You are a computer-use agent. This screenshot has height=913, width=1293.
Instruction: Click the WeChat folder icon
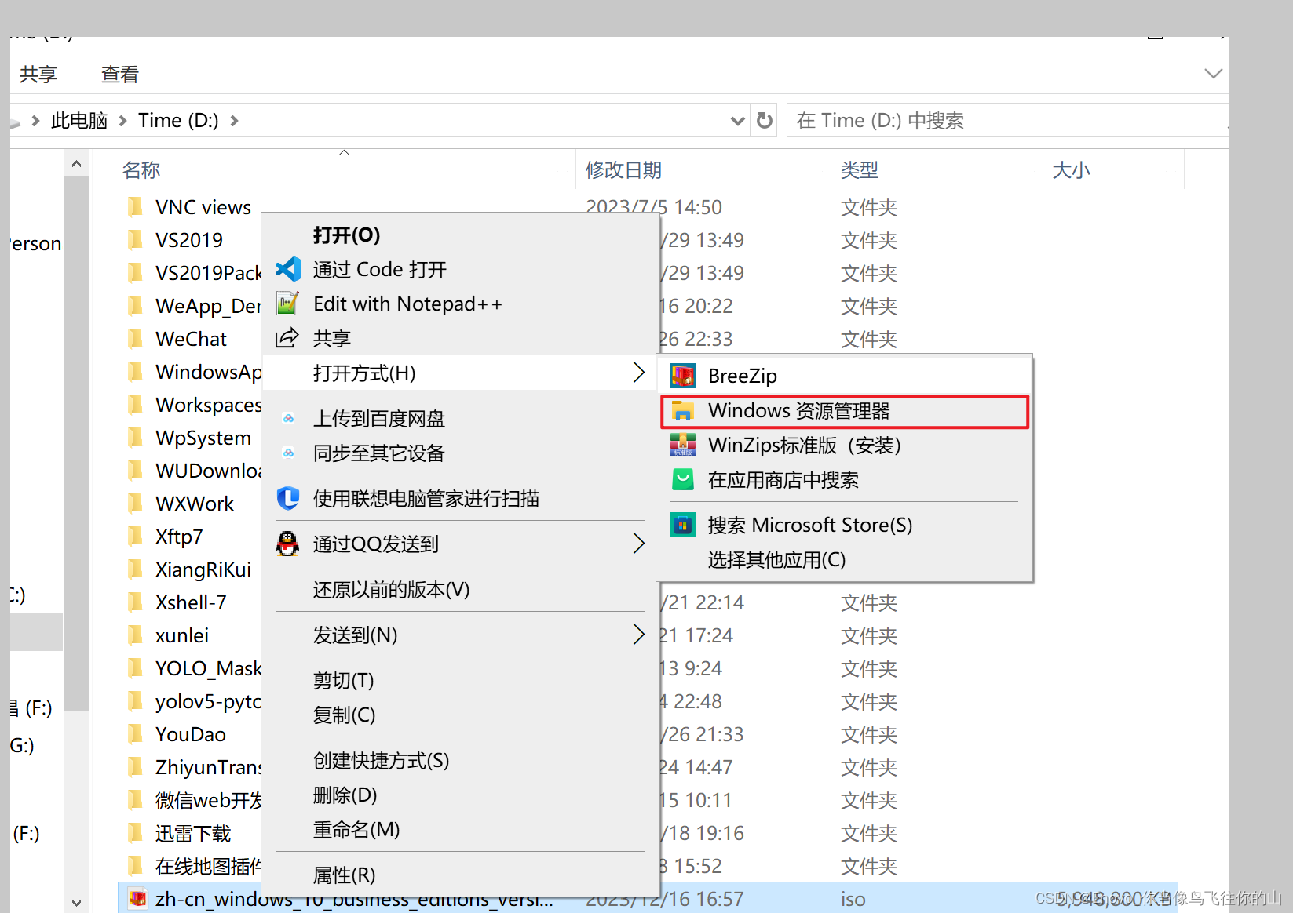[x=136, y=338]
